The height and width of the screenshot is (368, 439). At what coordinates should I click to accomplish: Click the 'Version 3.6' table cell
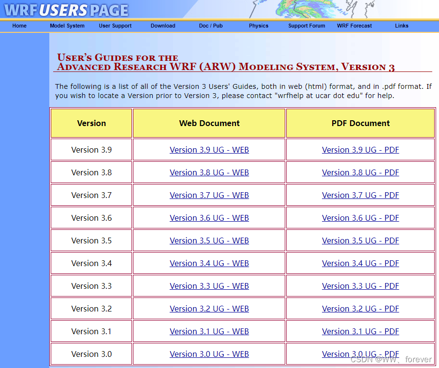91,217
